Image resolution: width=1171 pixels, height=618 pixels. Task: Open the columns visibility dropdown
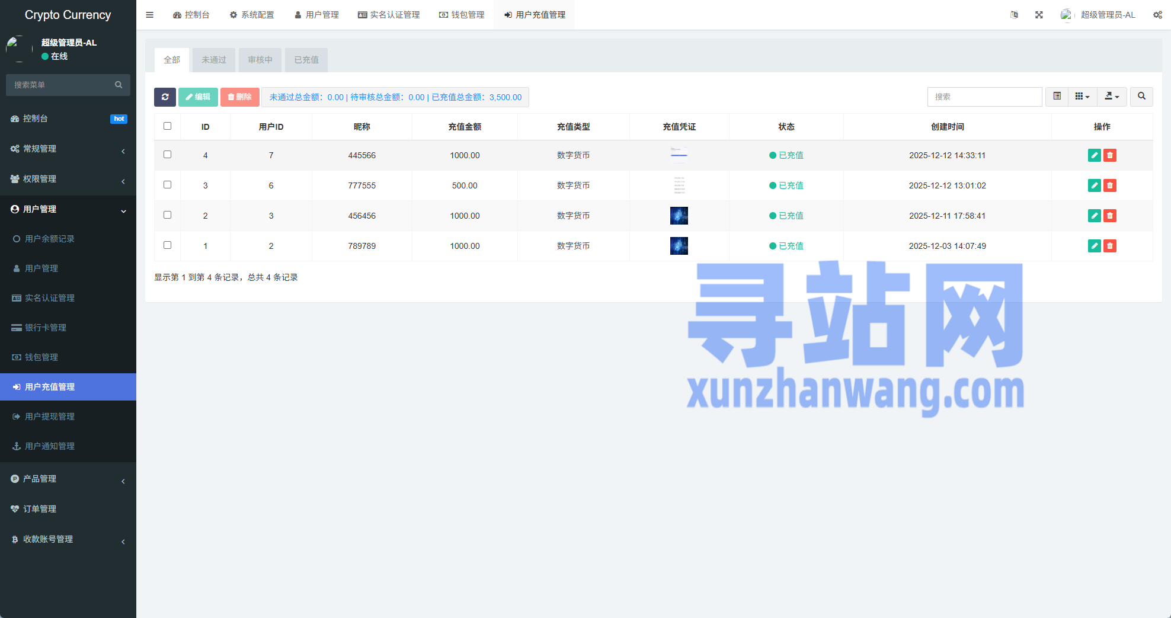pyautogui.click(x=1082, y=97)
